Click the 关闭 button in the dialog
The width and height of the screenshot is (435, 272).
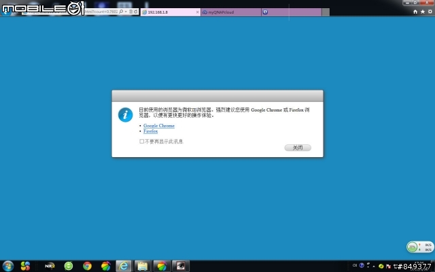click(298, 148)
